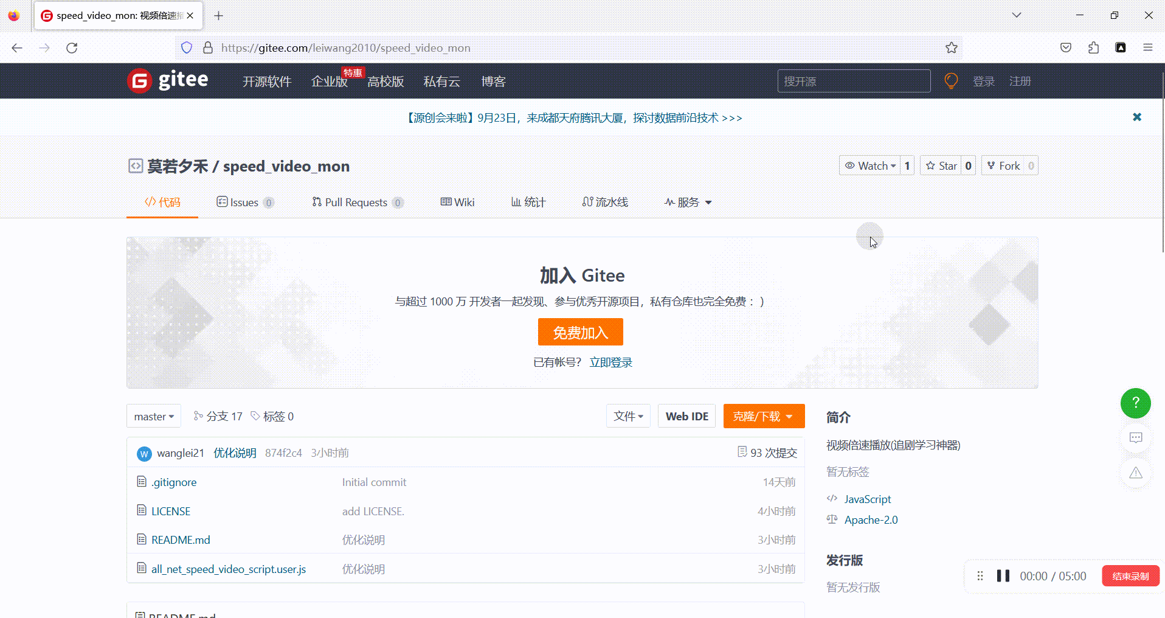Image resolution: width=1165 pixels, height=618 pixels.
Task: Expand the 服务 dropdown menu
Action: click(688, 202)
